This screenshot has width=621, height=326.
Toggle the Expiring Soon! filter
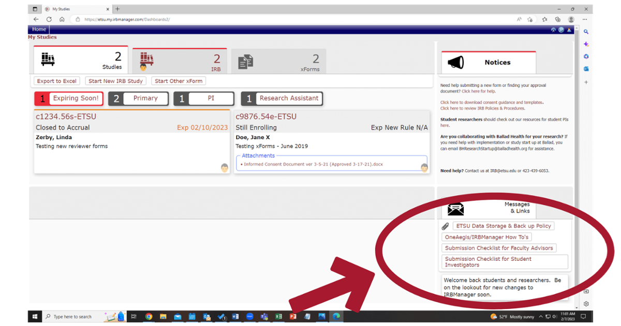point(69,98)
